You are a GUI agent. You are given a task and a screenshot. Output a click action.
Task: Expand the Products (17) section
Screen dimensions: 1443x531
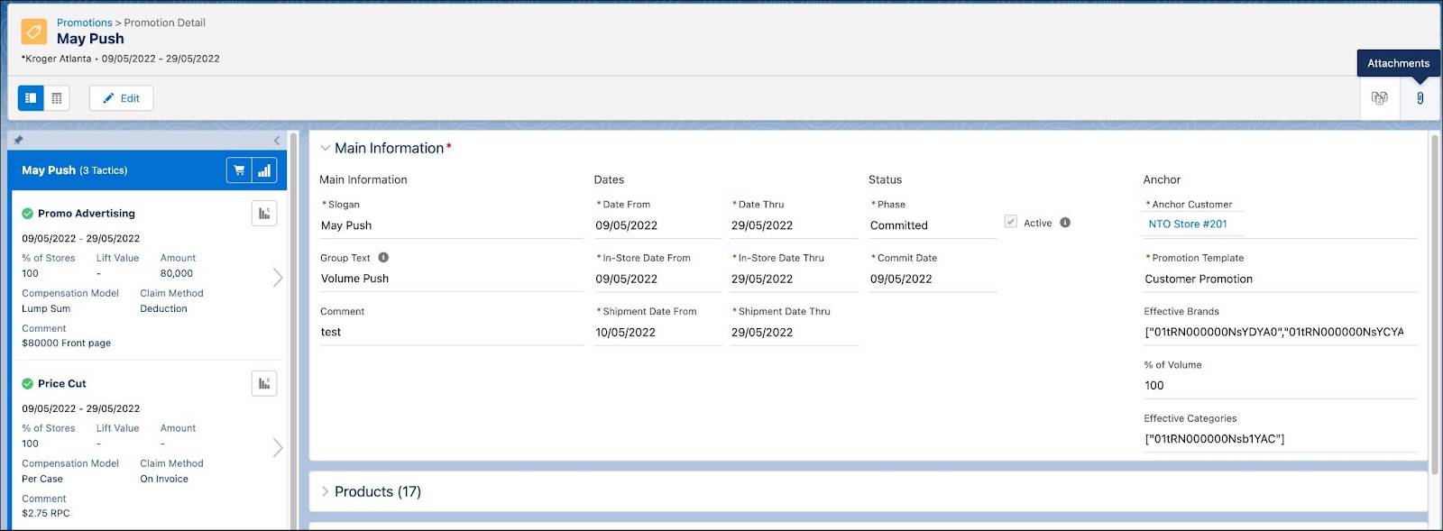tap(326, 492)
